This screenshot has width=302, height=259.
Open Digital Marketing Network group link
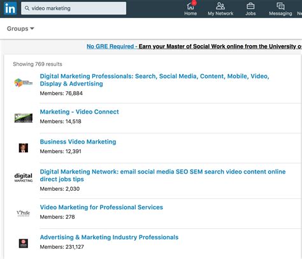click(x=162, y=175)
